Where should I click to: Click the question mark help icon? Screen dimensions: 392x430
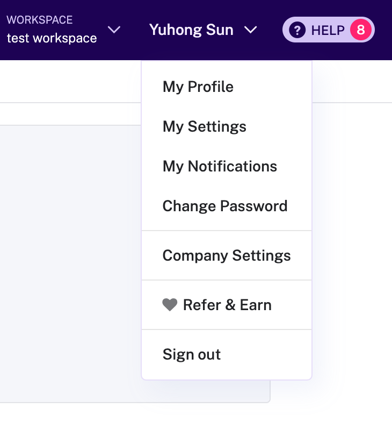click(297, 30)
